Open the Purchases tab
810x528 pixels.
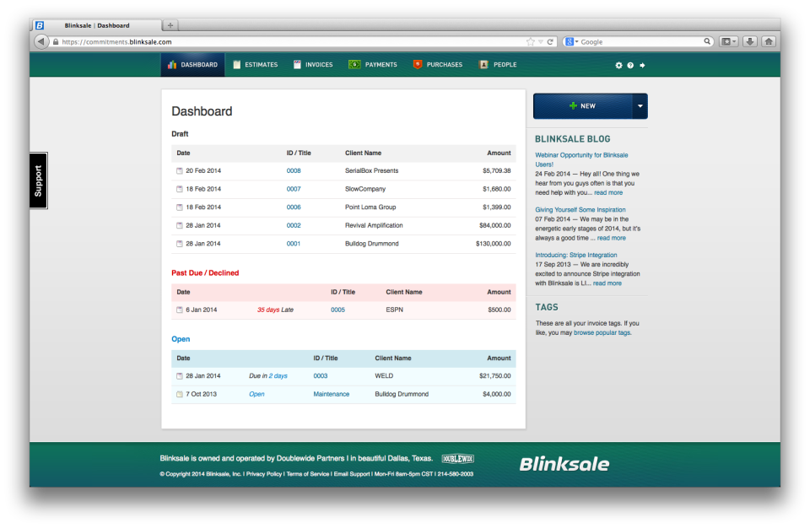click(x=438, y=65)
